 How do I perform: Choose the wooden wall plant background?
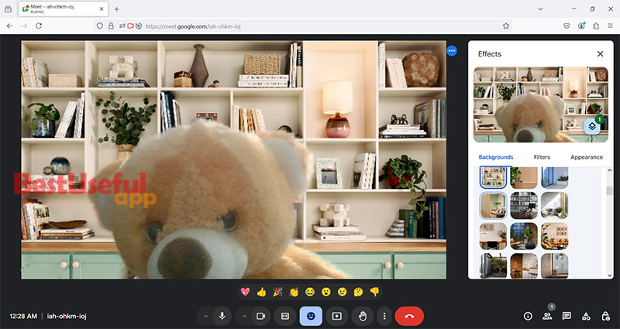(x=524, y=177)
